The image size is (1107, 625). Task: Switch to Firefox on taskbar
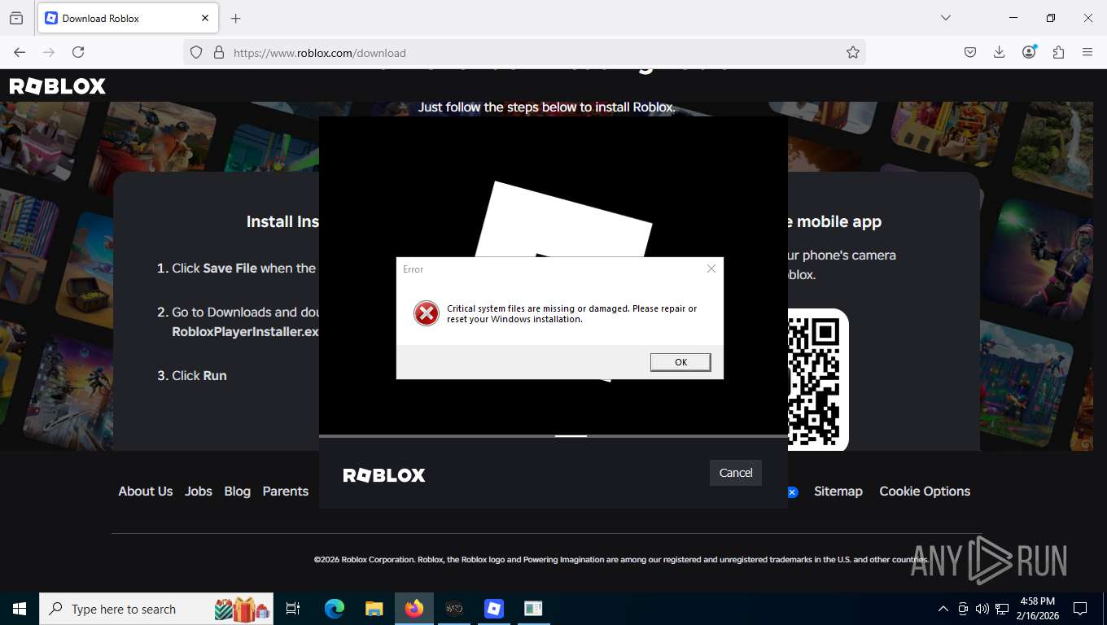coord(414,609)
